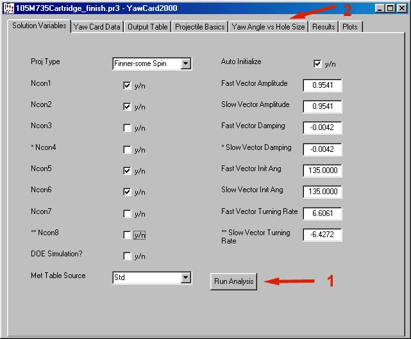Go to the Projectile Basics tab
Screen dimensions: 411x339
point(201,27)
